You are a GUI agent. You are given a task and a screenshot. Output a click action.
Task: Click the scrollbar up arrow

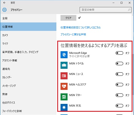coord(133,15)
